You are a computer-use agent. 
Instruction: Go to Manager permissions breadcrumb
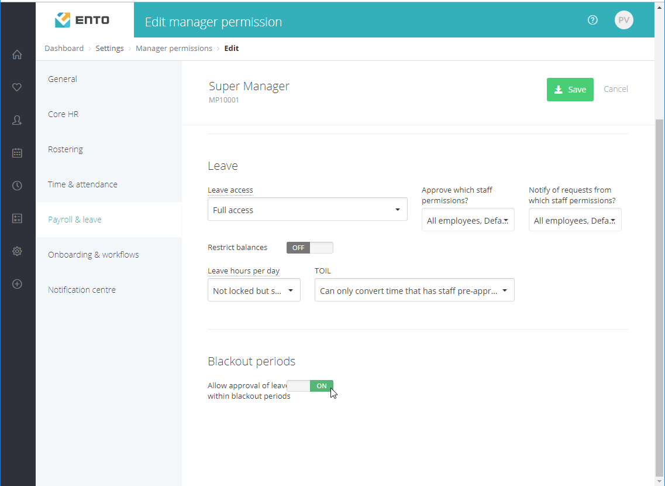(x=174, y=49)
